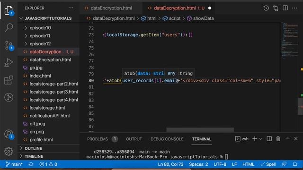Switch to dataEncryption.html editor tab
Screen dimensions: 303x170
[111, 8]
